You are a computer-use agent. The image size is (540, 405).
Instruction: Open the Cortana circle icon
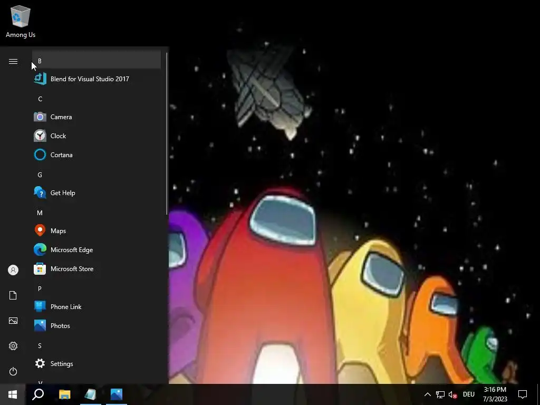(40, 155)
